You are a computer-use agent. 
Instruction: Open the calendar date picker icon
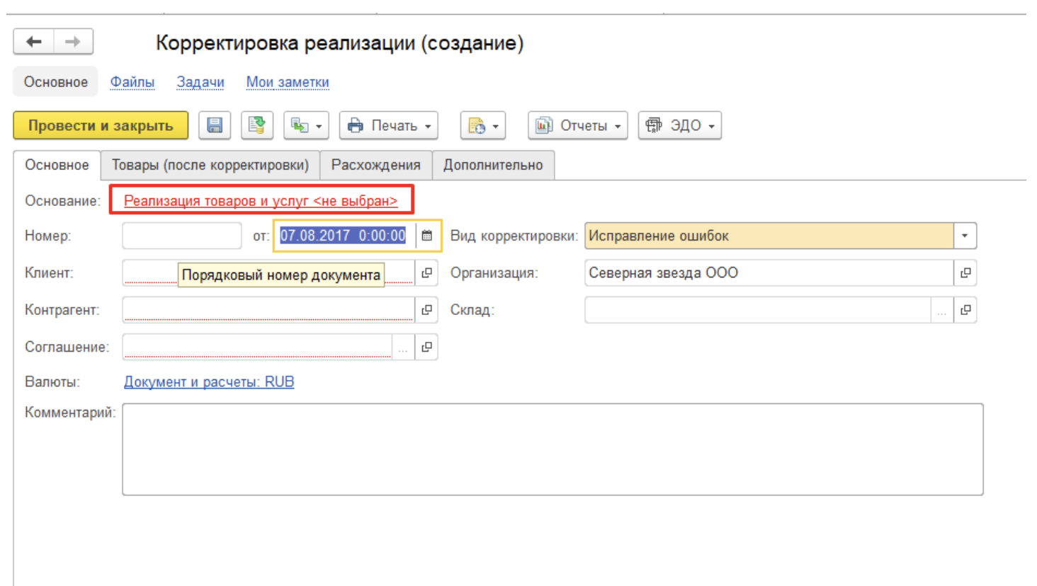pyautogui.click(x=427, y=236)
